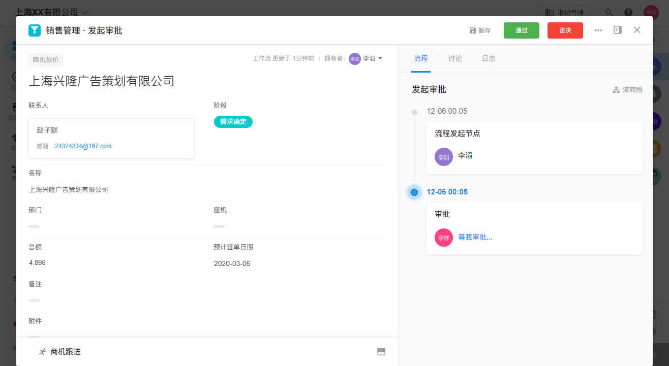Click 李滔's avatar in flow start node
This screenshot has height=366, width=669.
coord(443,157)
